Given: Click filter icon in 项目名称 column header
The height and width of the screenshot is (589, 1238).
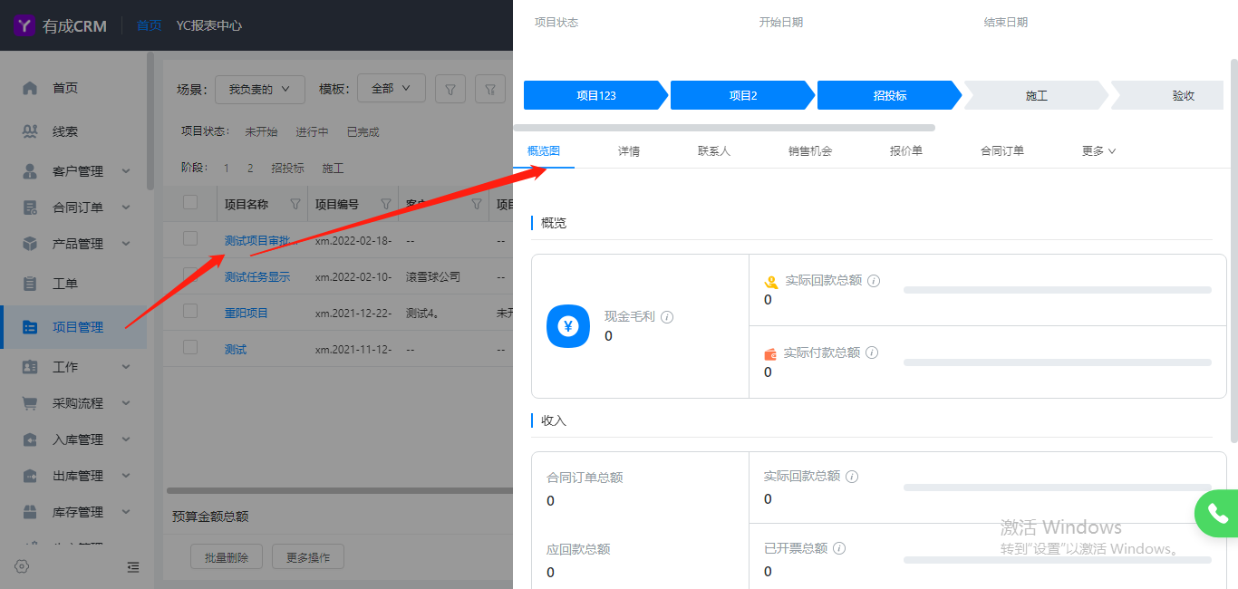Looking at the screenshot, I should (x=295, y=204).
